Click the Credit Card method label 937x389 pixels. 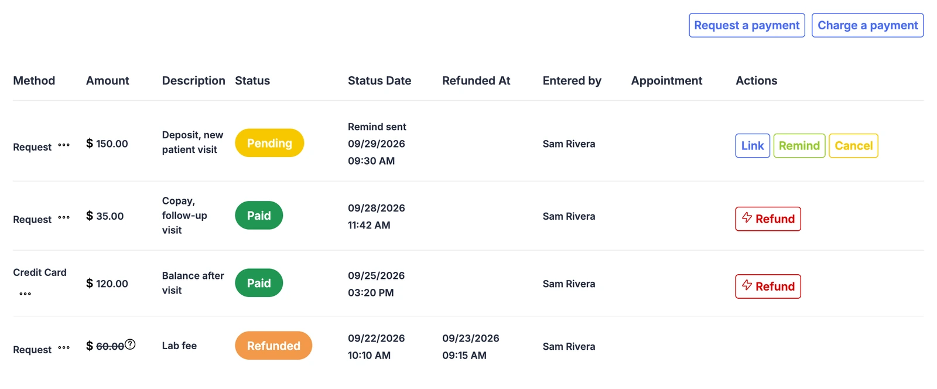[x=40, y=272]
